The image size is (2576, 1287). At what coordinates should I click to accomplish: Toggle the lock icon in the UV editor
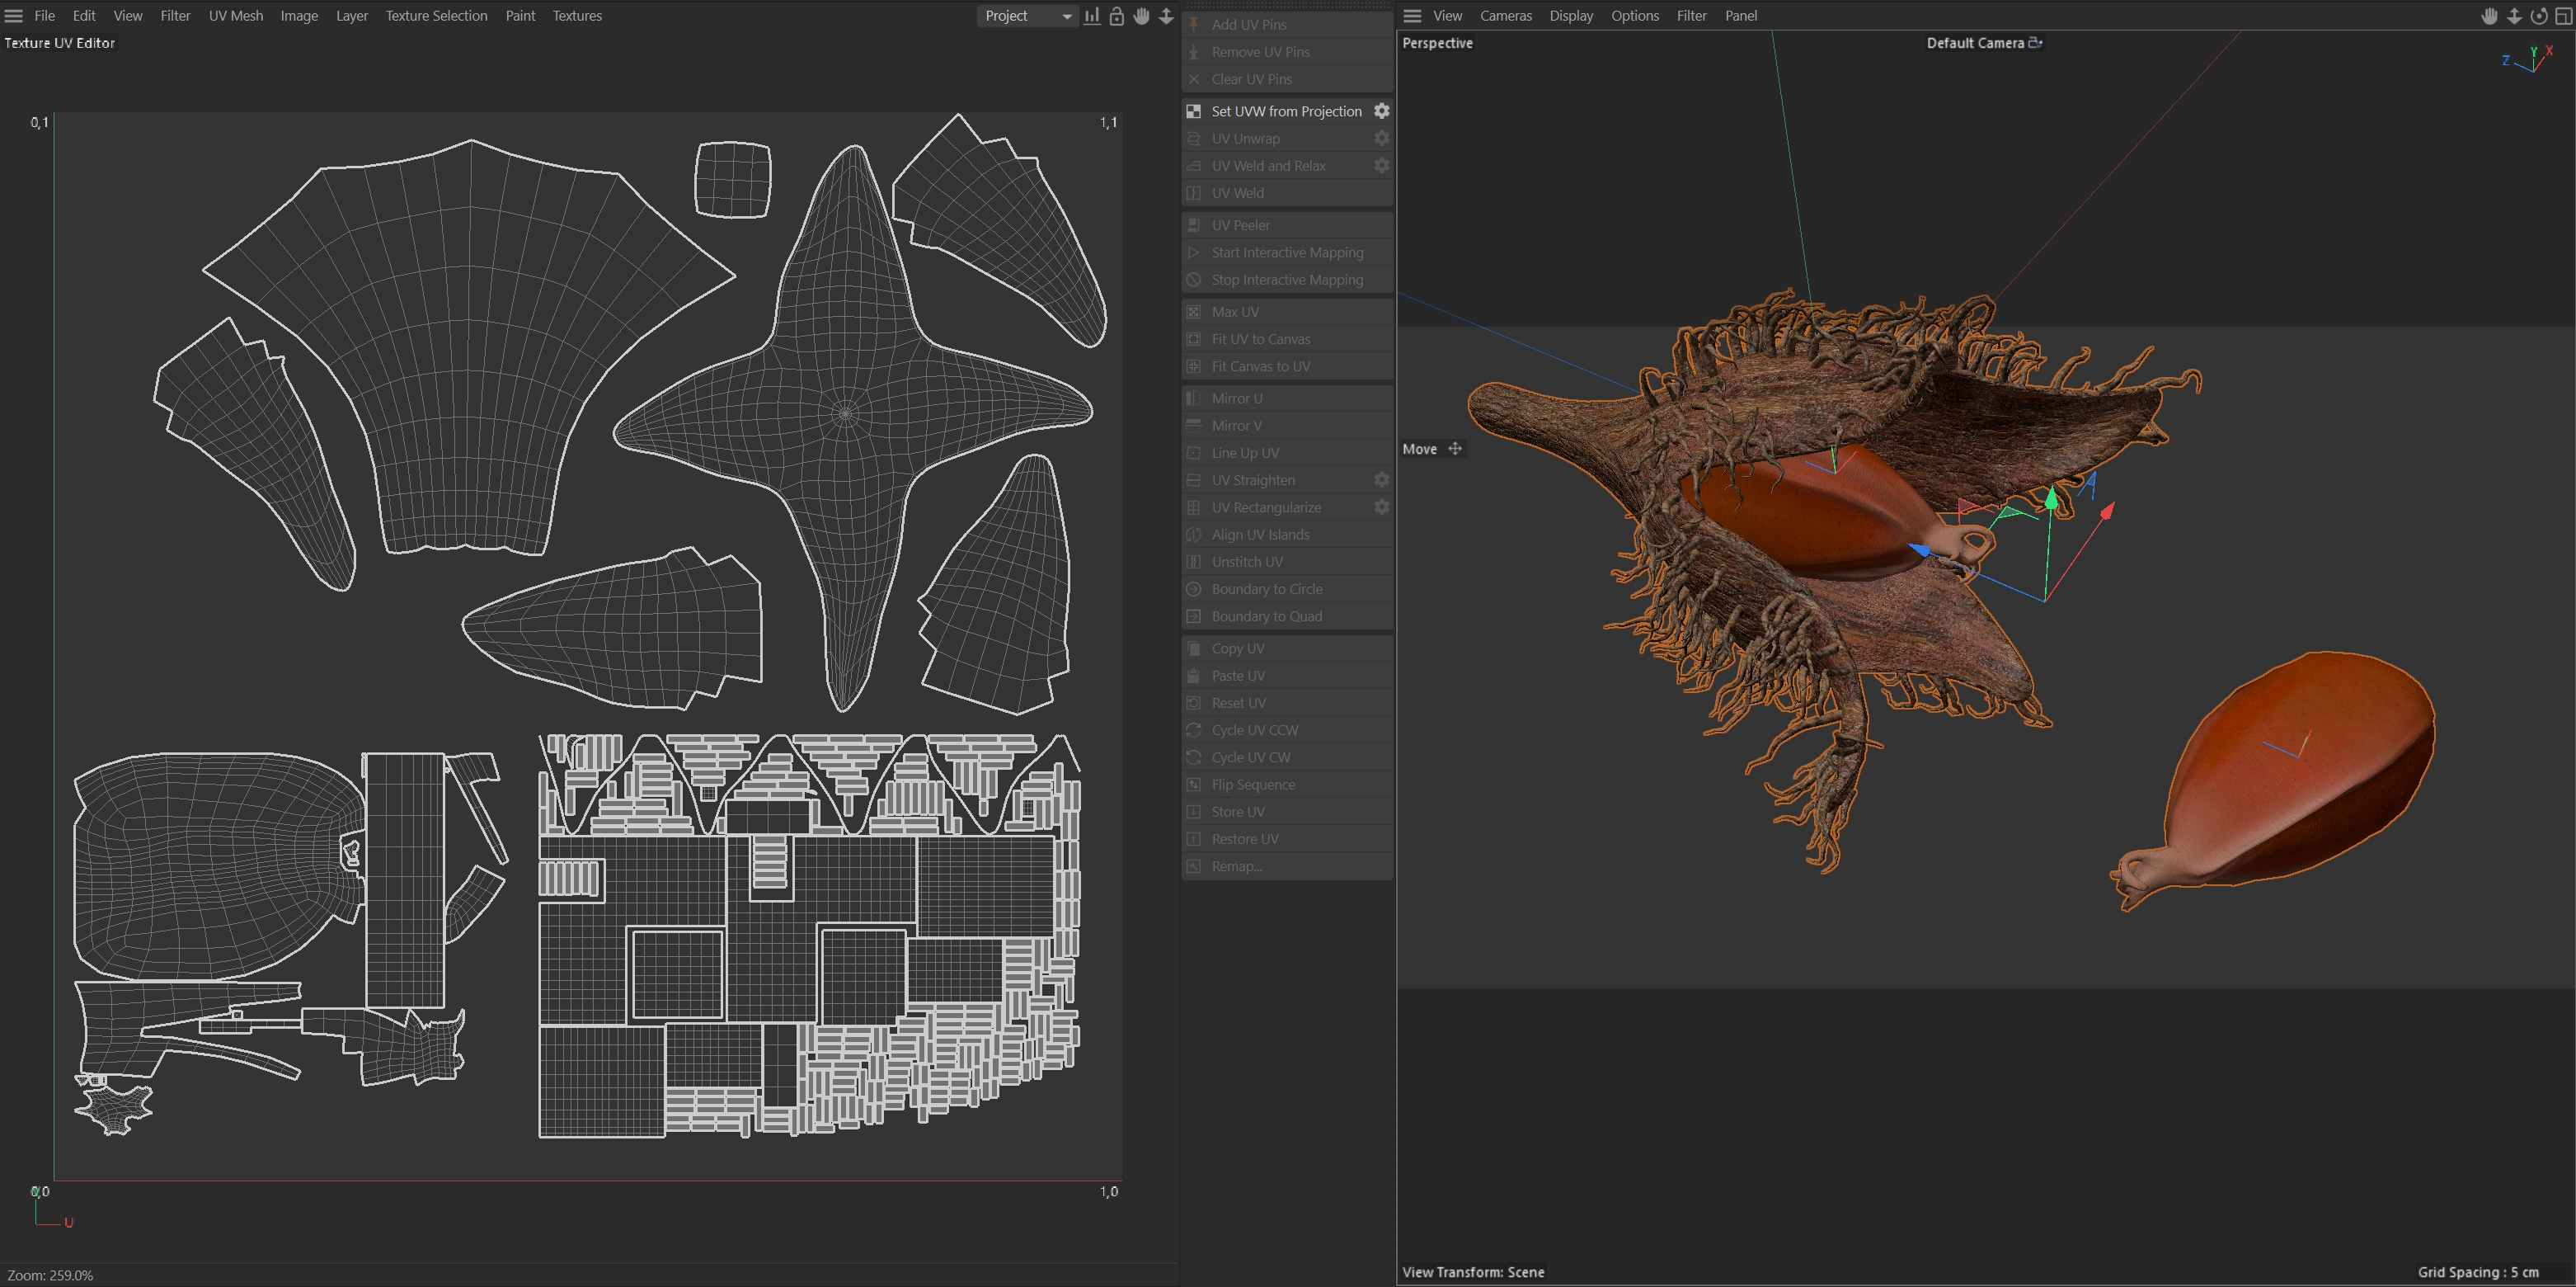coord(1116,16)
